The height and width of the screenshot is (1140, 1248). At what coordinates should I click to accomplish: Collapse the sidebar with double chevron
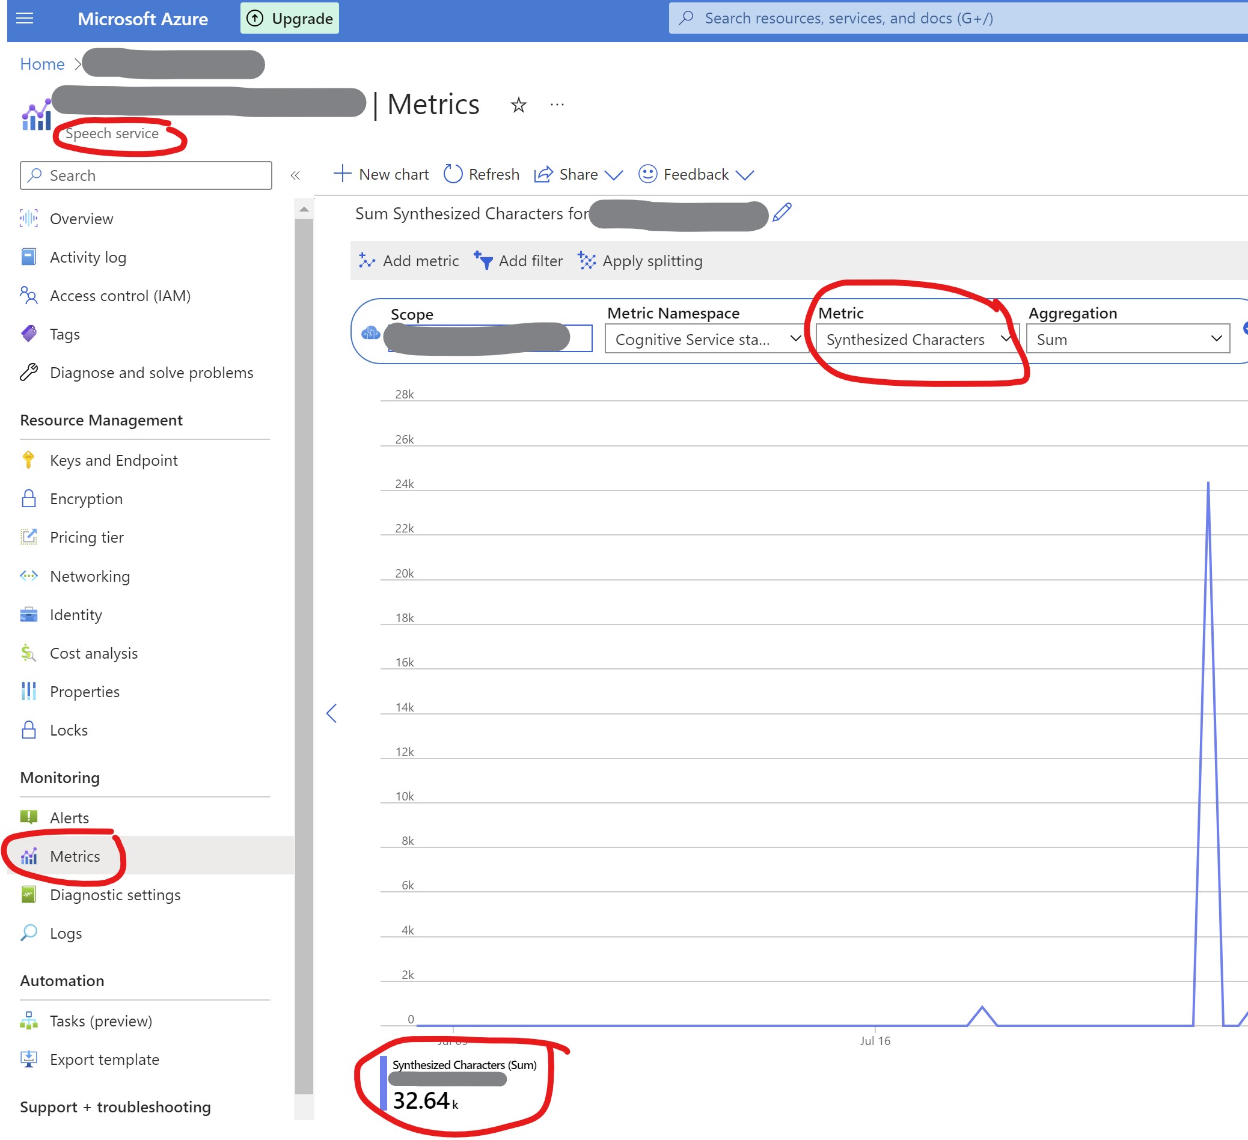tap(295, 175)
